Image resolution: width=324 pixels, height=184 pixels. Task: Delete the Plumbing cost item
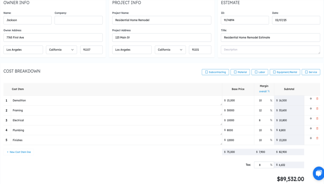coord(317,128)
